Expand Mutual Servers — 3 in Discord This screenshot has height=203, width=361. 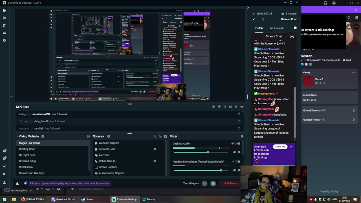tap(329, 111)
